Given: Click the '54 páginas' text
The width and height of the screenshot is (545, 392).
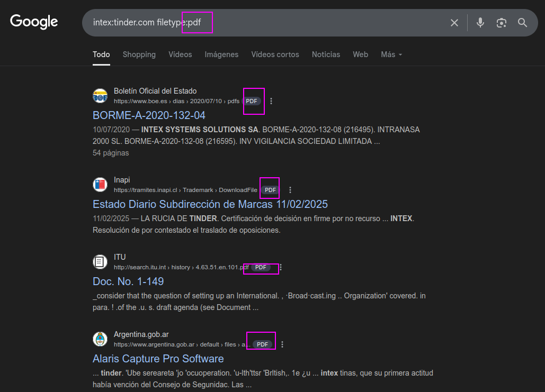Looking at the screenshot, I should point(111,153).
